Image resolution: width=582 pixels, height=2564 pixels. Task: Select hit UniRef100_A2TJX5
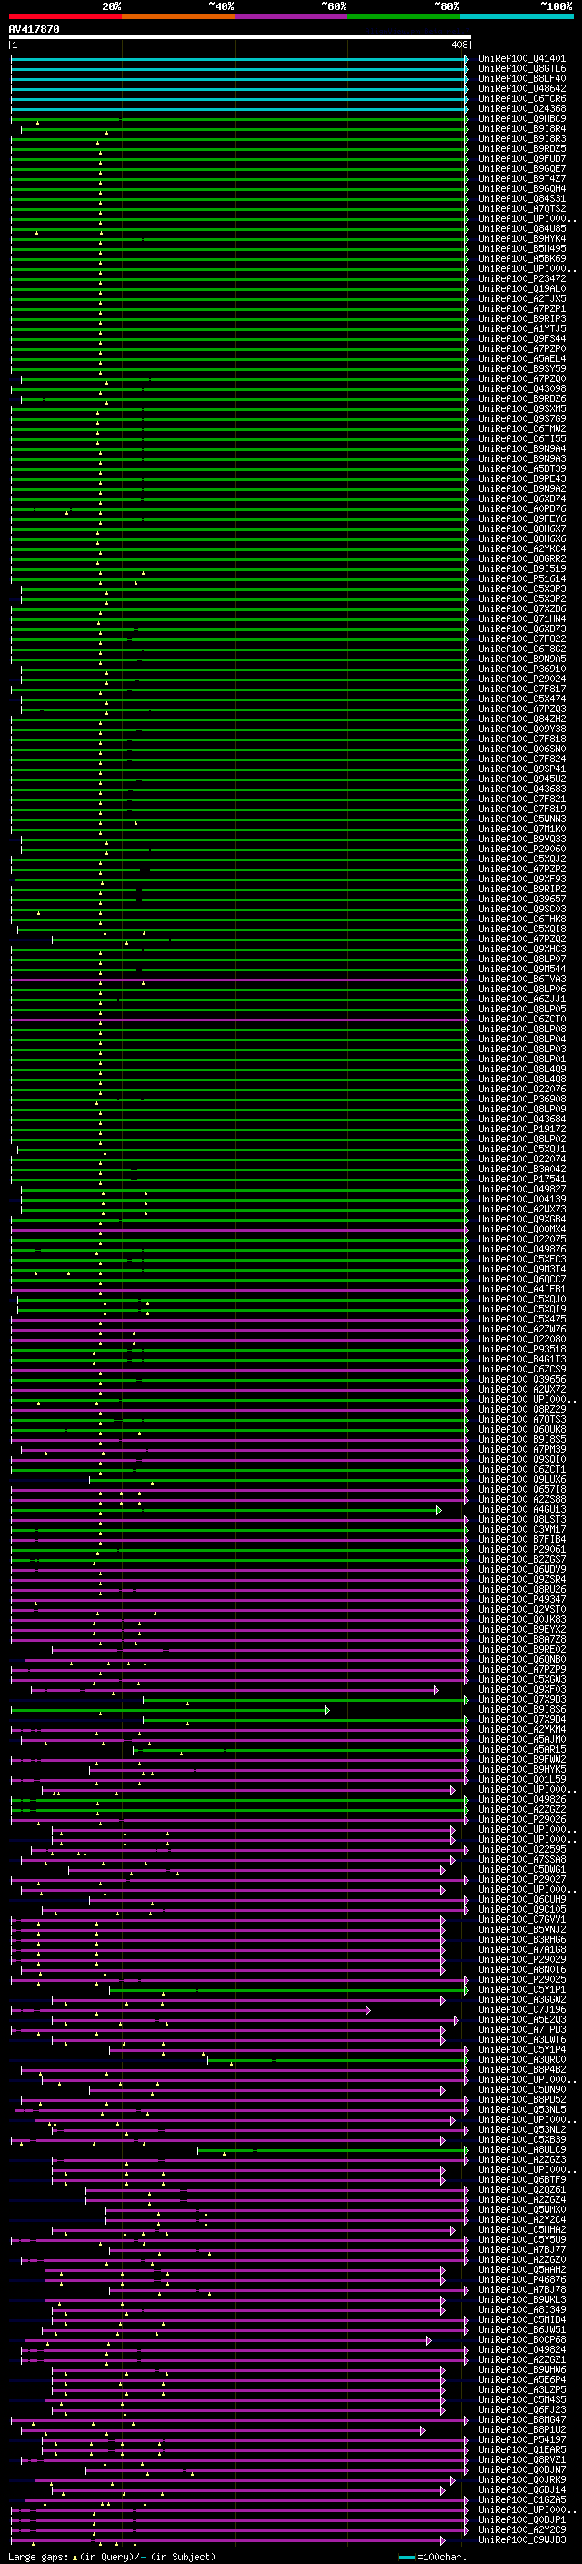point(521,298)
